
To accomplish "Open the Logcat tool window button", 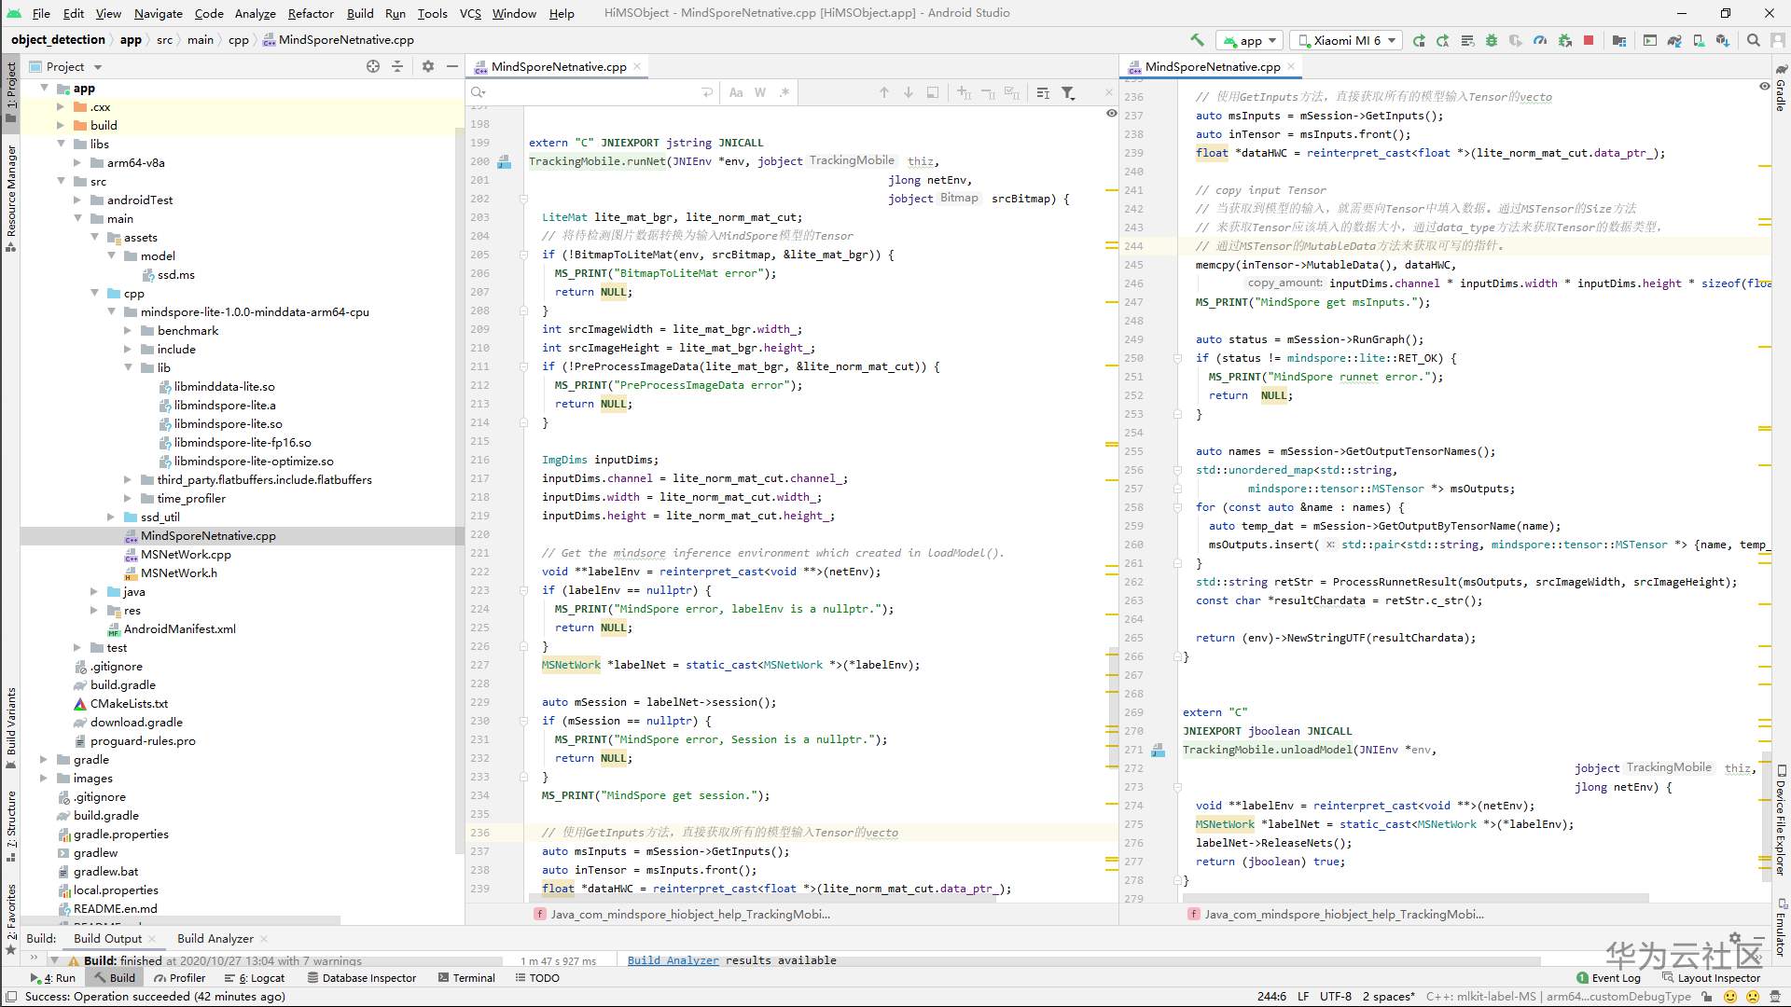I will (255, 978).
